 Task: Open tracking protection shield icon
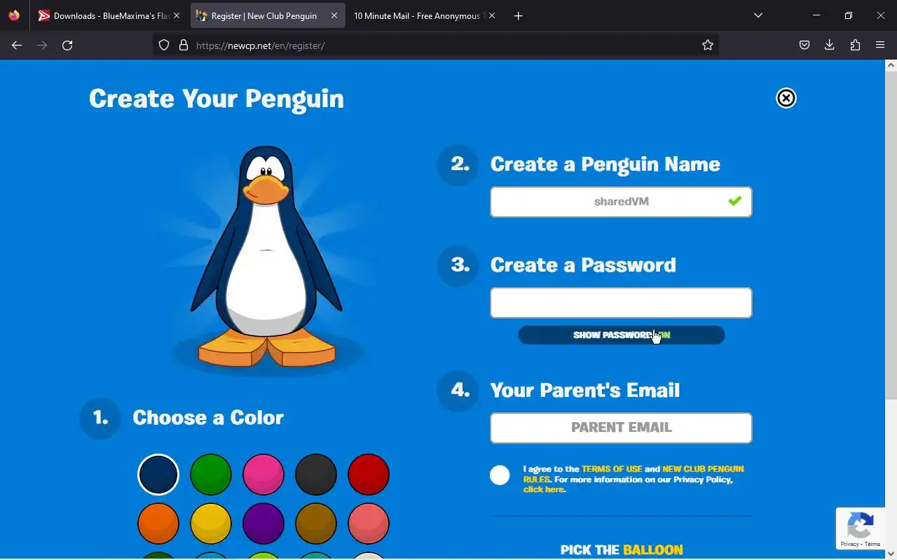[x=164, y=45]
